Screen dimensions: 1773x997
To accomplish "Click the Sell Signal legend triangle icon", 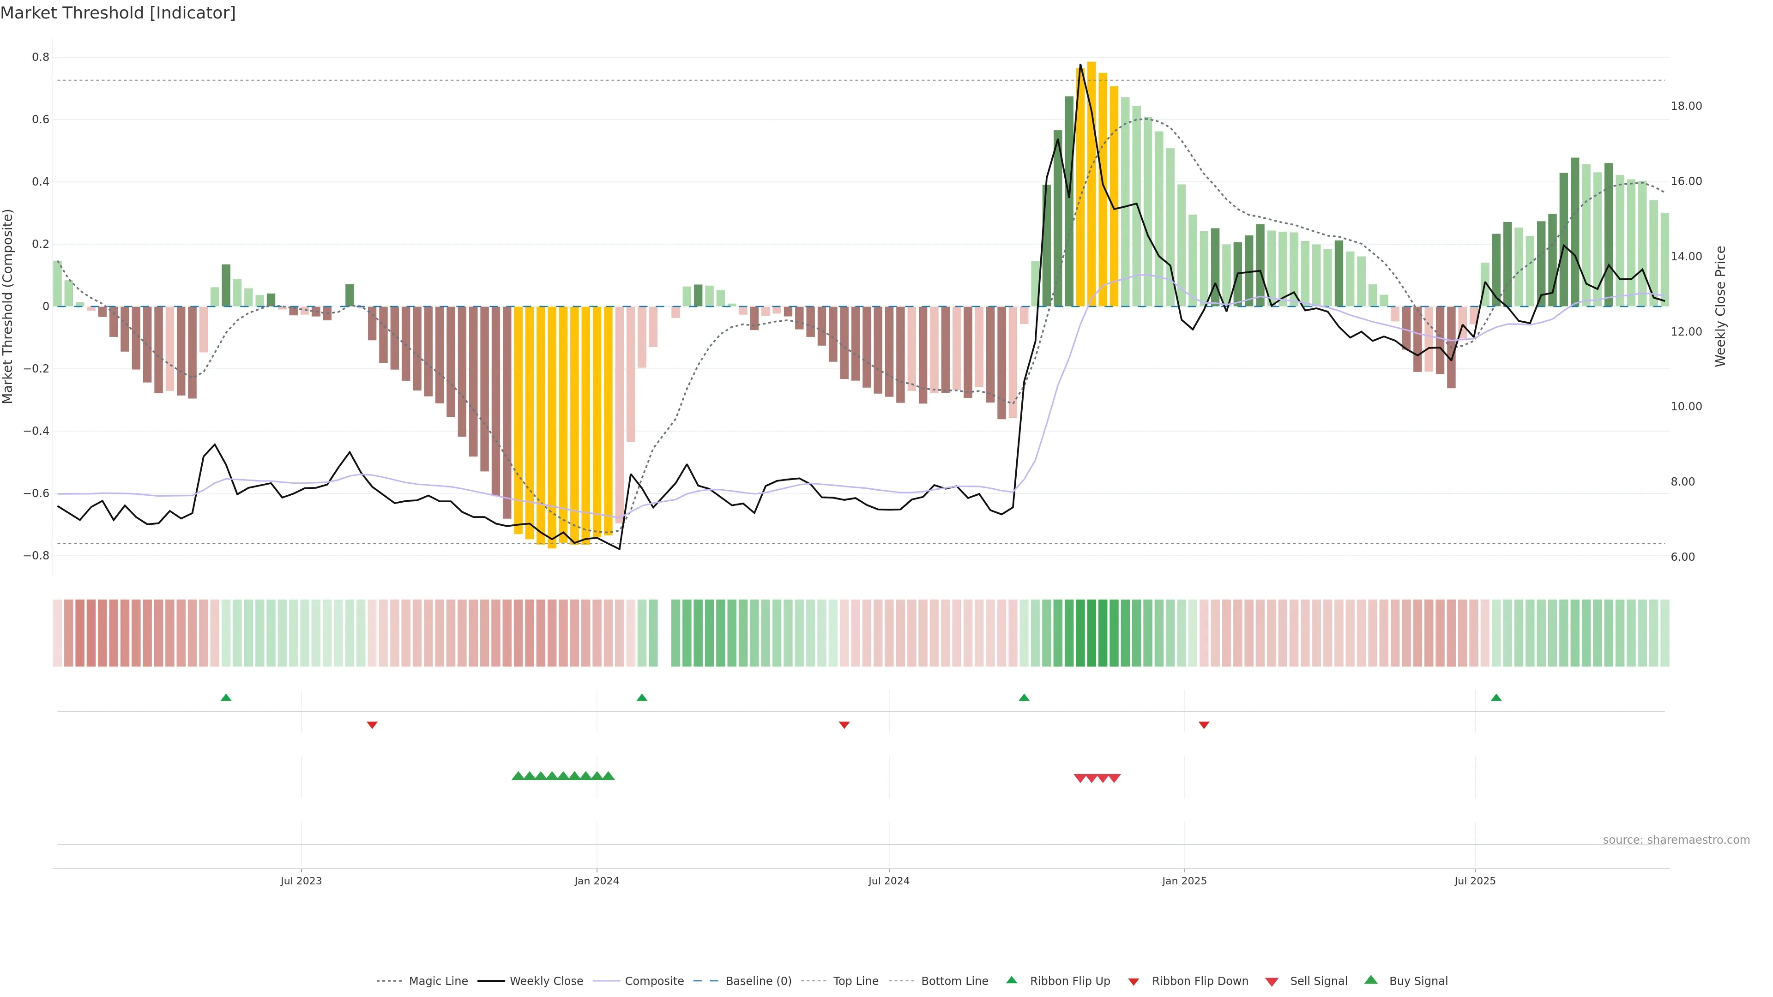I will 1271,981.
